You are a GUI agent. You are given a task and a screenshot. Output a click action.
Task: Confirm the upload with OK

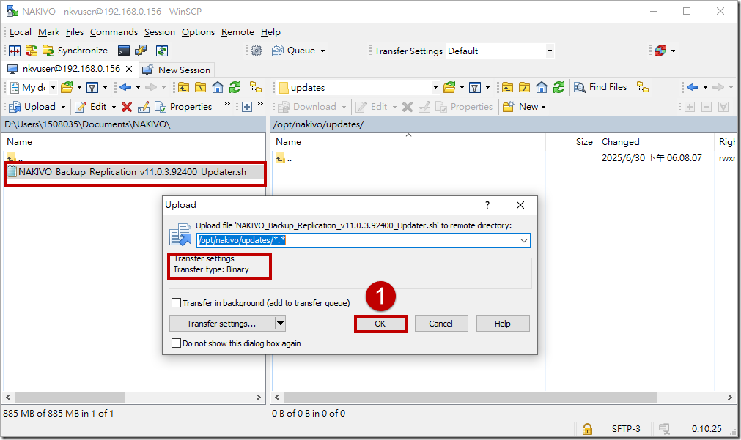(380, 324)
